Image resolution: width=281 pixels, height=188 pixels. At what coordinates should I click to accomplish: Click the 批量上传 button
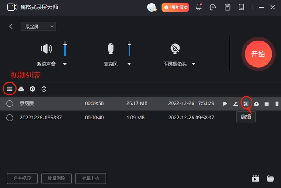pos(91,178)
